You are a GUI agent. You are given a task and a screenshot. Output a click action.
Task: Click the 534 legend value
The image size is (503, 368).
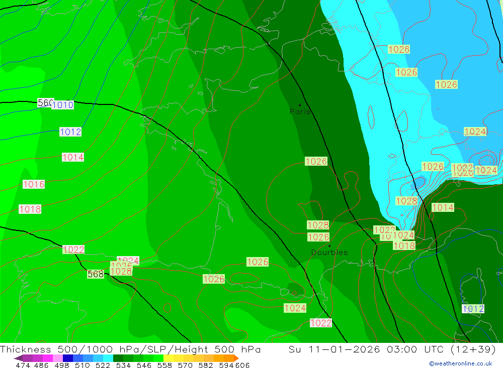[x=123, y=365]
